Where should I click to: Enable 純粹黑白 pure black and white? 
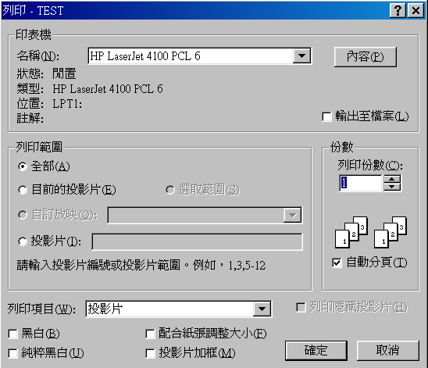12,353
